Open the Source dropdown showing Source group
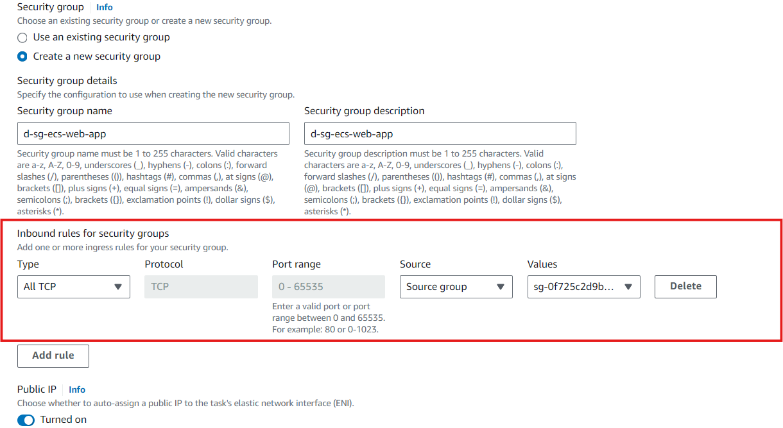This screenshot has height=428, width=783. coord(456,286)
